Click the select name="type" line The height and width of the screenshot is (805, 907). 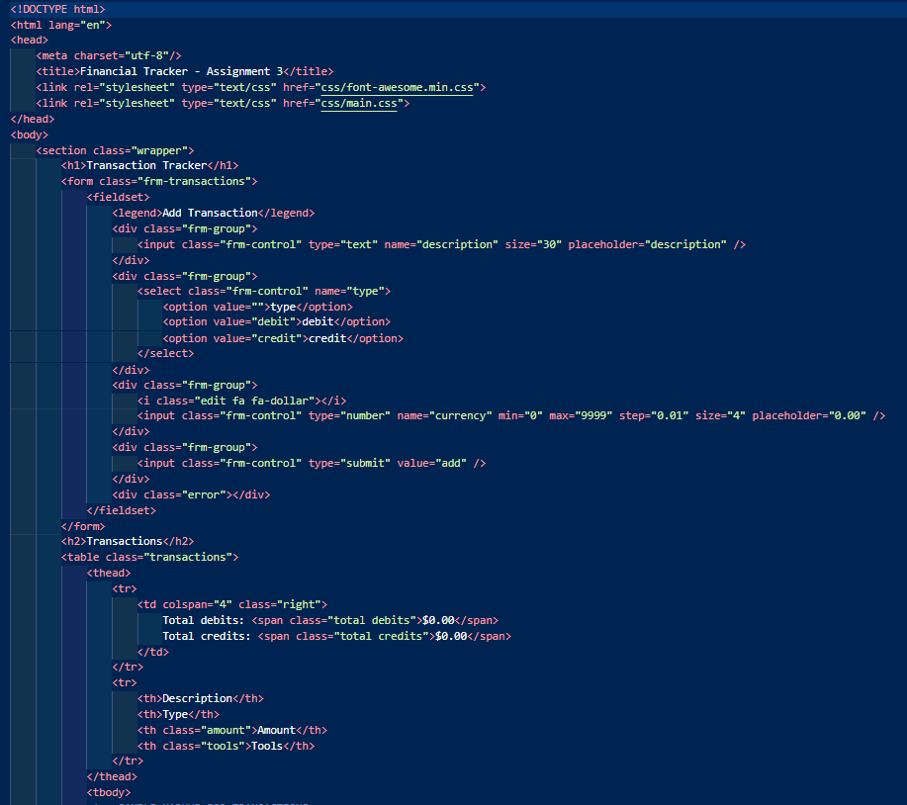(264, 291)
